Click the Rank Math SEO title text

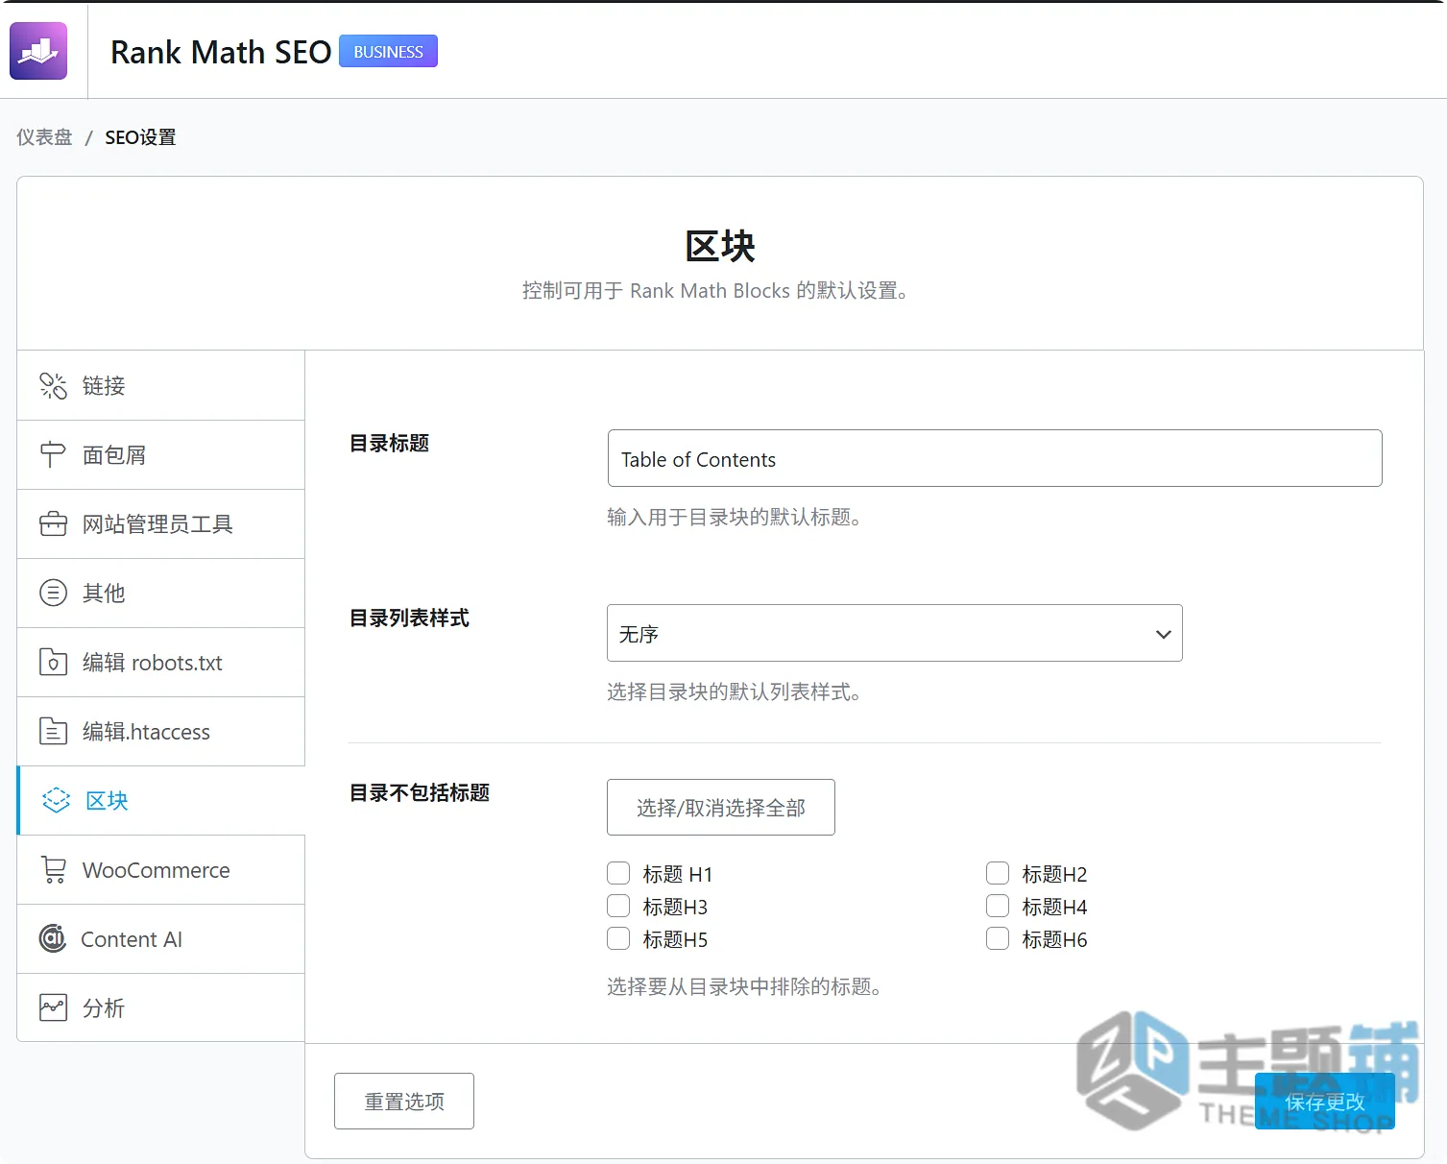(221, 52)
